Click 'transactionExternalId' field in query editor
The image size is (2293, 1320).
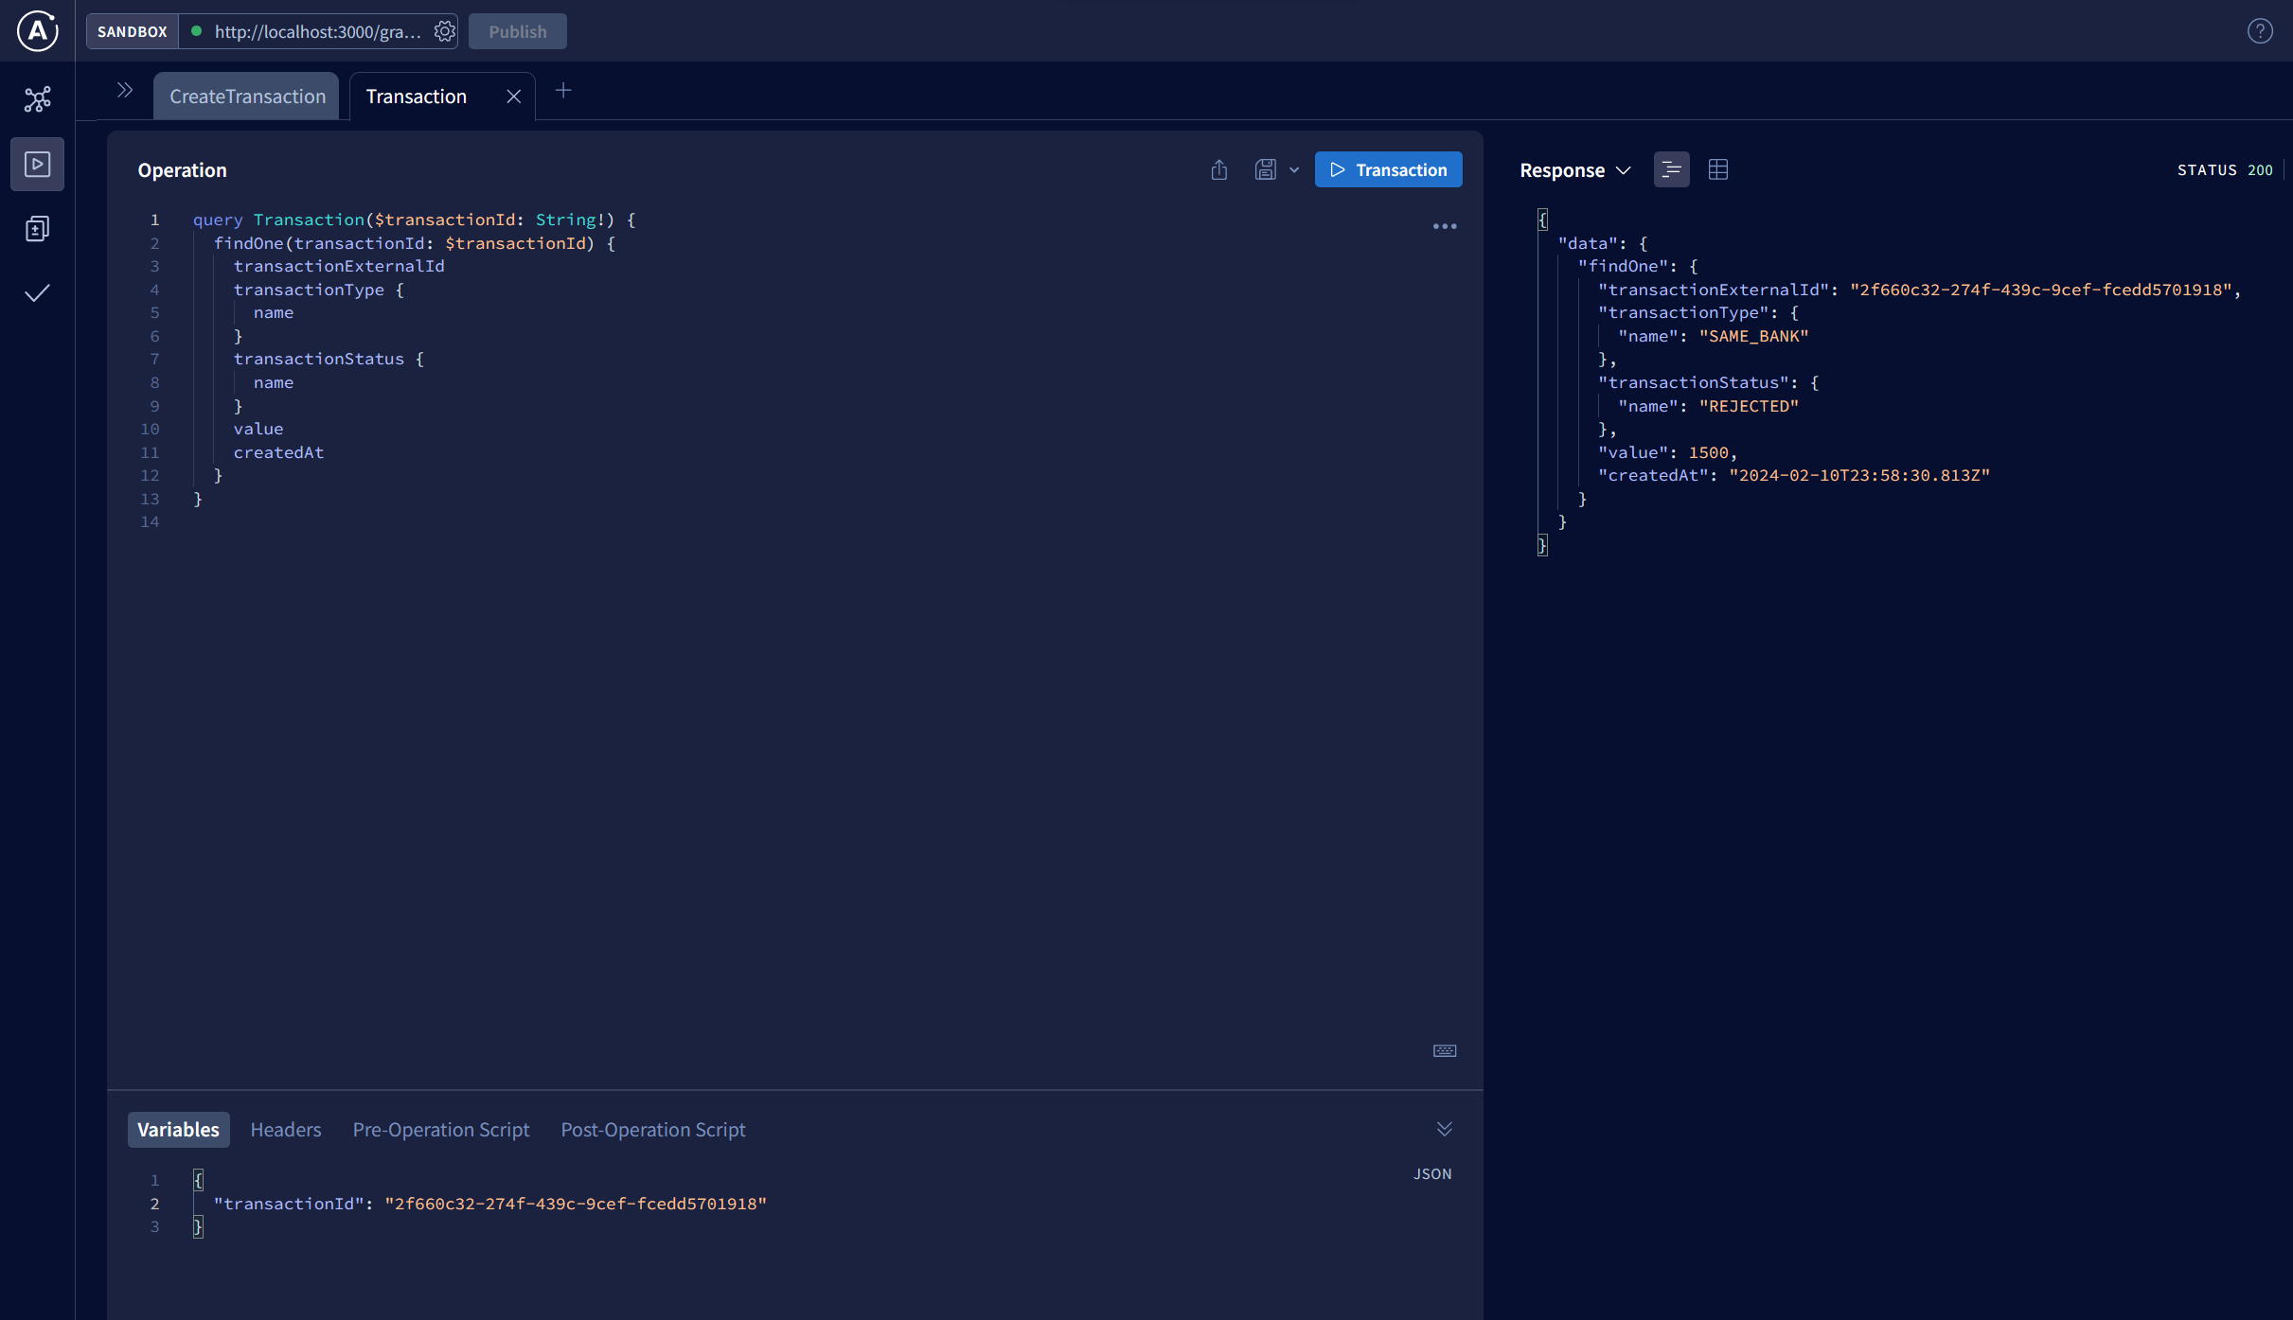[339, 266]
